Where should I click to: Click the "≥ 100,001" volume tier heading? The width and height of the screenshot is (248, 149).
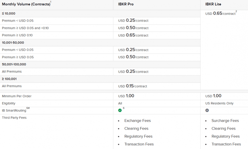pos(9,79)
